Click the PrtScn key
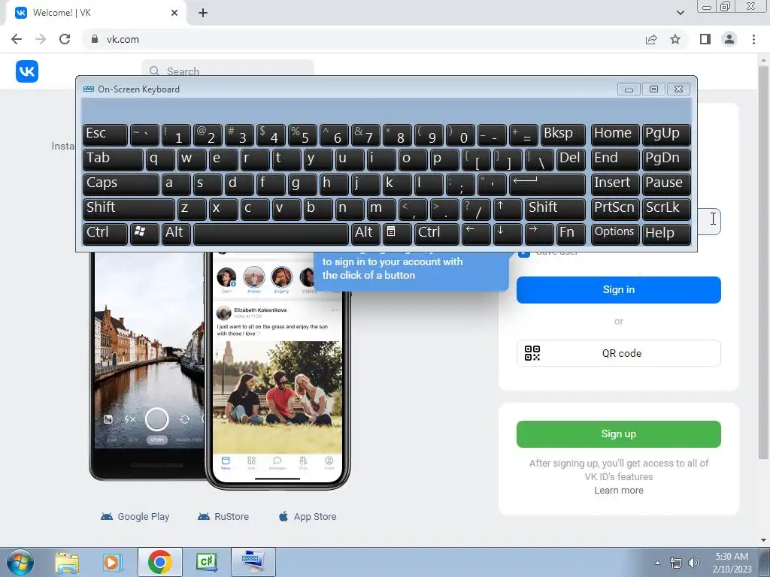Screen dimensions: 770x577 [615, 209]
